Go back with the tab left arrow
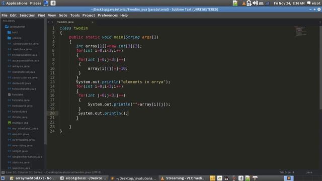 pyautogui.click(x=49, y=22)
